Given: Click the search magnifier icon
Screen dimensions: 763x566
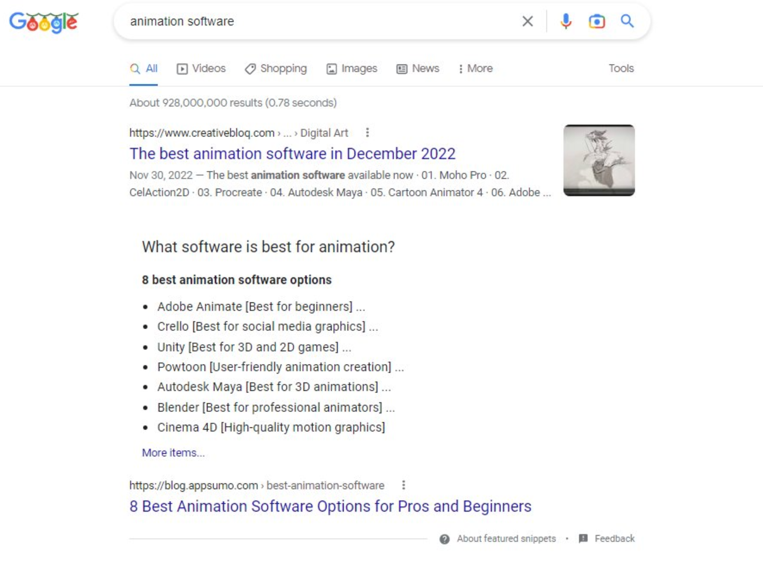Looking at the screenshot, I should [627, 21].
